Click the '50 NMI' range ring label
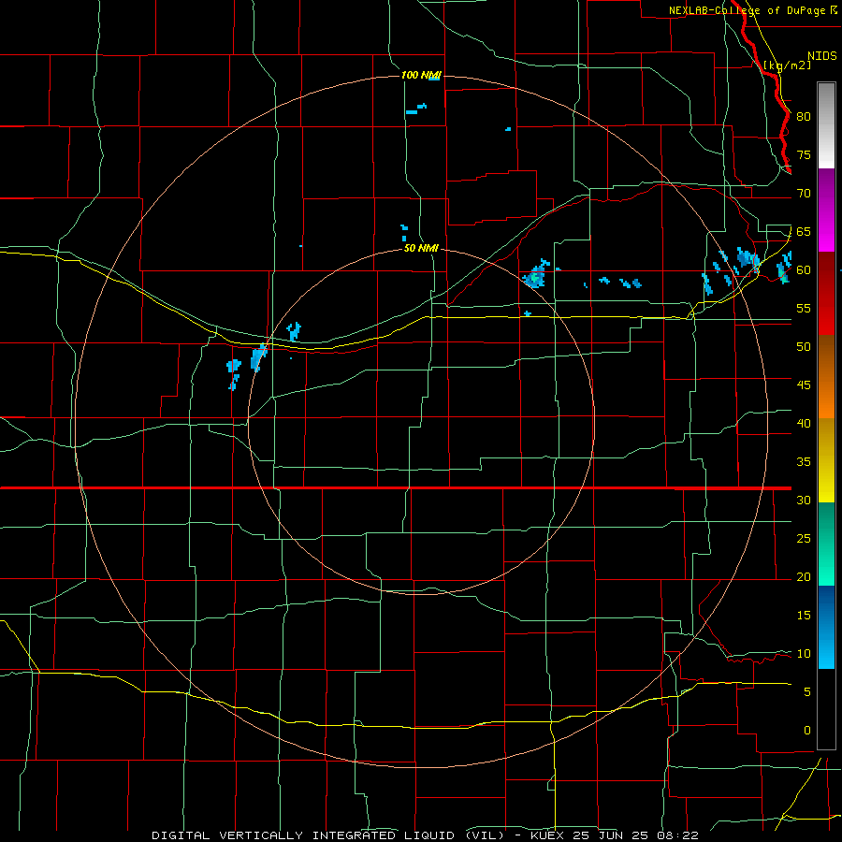Screen dimensions: 842x842 click(421, 248)
